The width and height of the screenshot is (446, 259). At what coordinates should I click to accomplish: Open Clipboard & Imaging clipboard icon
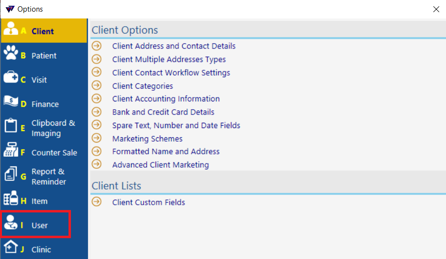tap(11, 125)
